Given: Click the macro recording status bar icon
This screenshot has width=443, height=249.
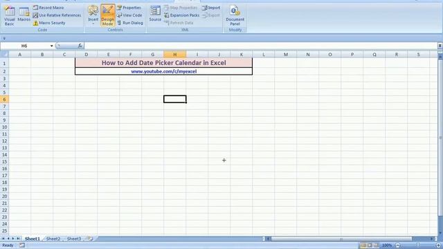Looking at the screenshot, I should [21, 246].
